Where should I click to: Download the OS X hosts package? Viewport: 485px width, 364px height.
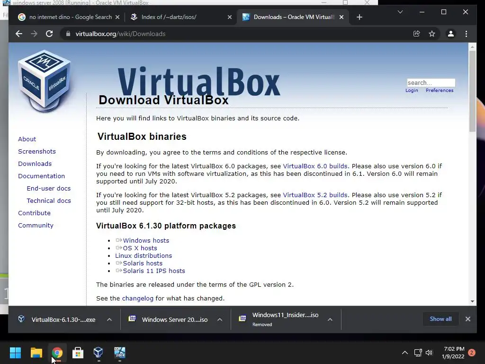pyautogui.click(x=140, y=248)
